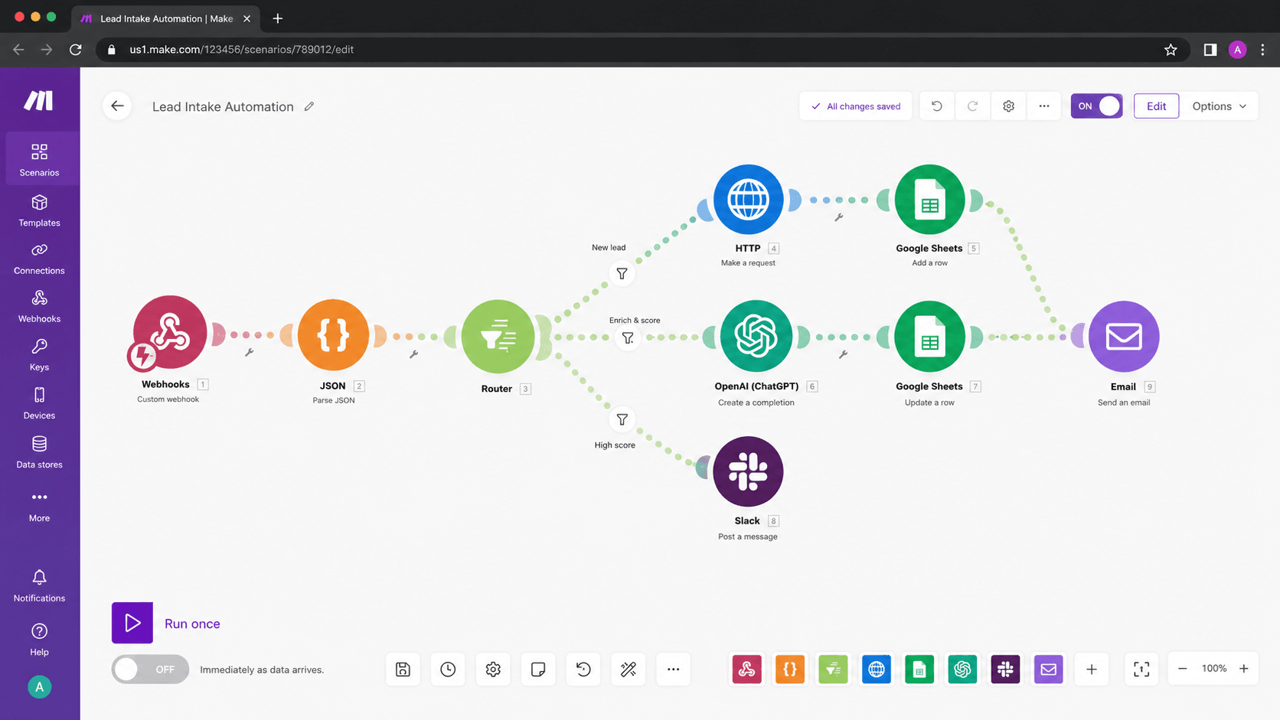The image size is (1280, 720).
Task: Click the Router module node
Action: pos(498,337)
